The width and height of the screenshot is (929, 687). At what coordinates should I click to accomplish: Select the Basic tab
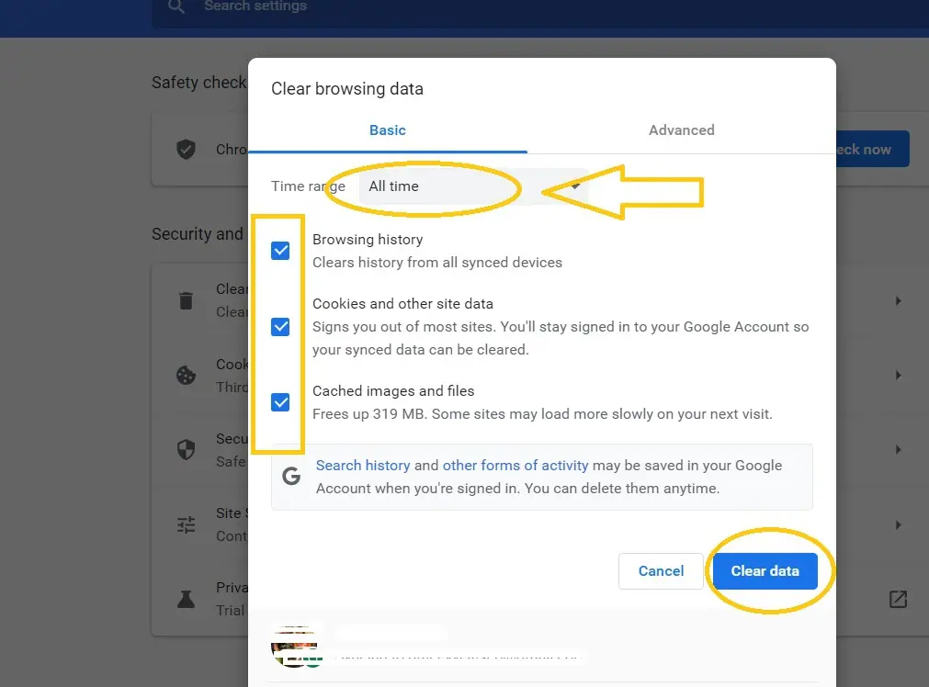pyautogui.click(x=388, y=130)
